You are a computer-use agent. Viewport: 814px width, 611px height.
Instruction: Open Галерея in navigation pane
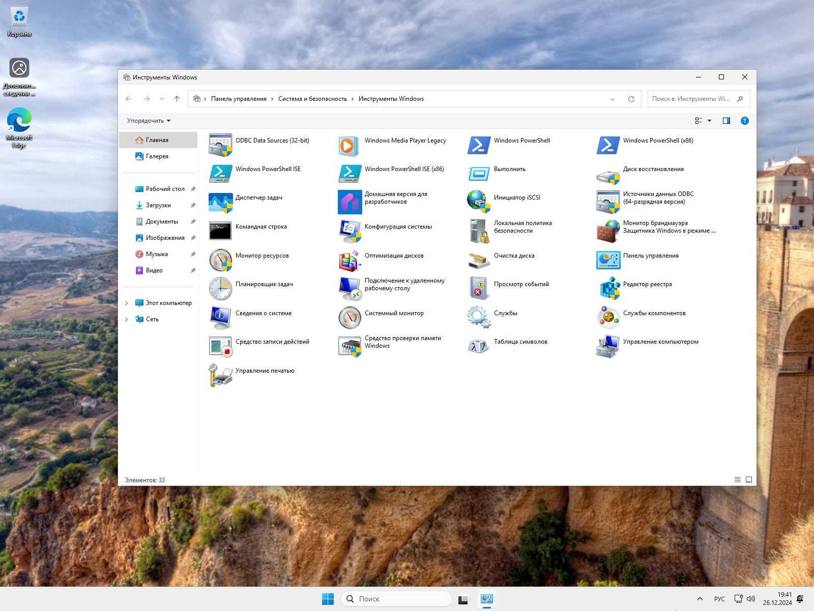(158, 156)
